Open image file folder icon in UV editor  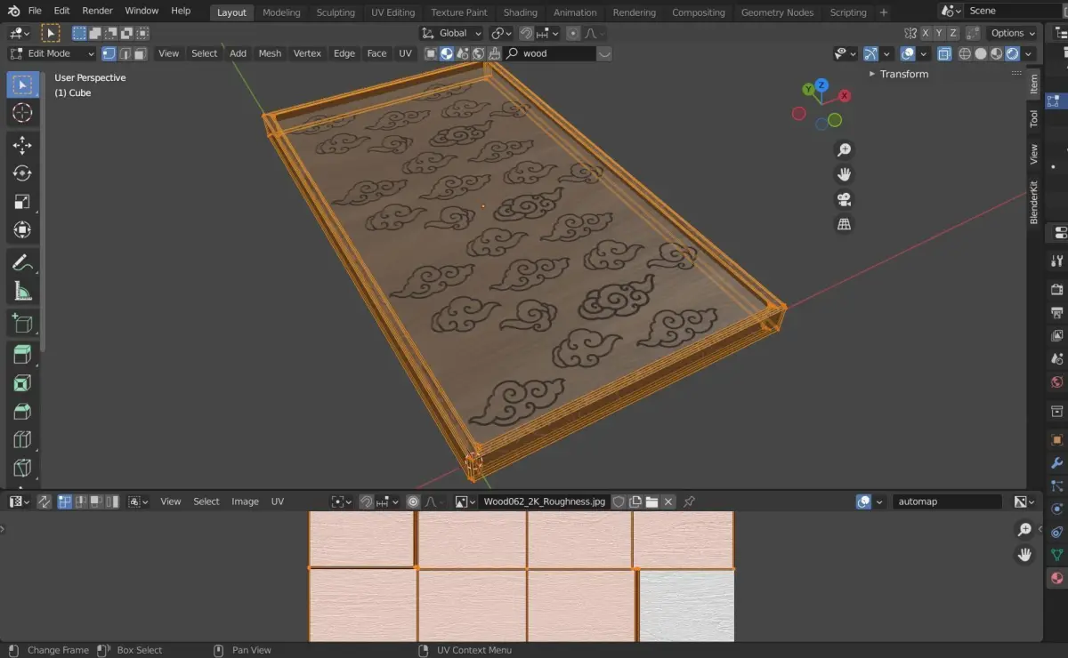tap(651, 502)
